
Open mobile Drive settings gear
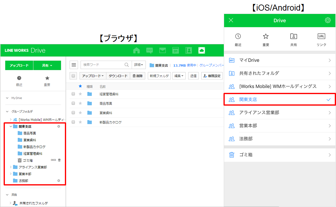tap(328, 20)
